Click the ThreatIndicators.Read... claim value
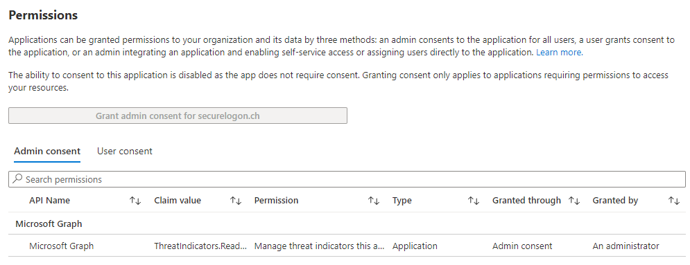 pyautogui.click(x=200, y=246)
